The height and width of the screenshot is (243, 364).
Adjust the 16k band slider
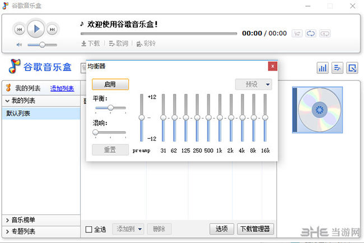(x=265, y=118)
